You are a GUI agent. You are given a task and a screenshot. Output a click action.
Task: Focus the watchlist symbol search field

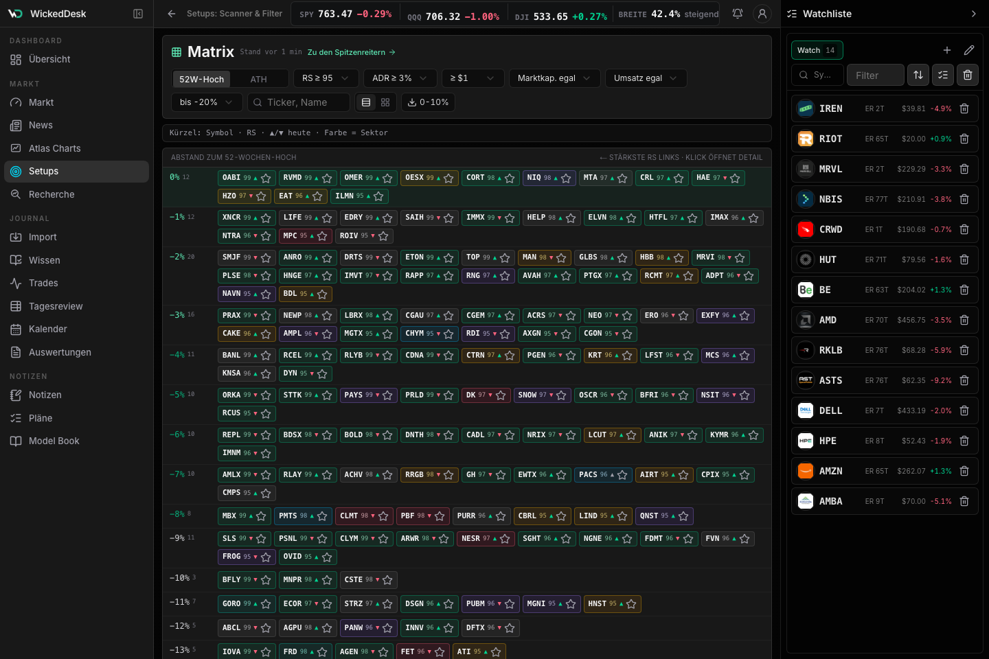click(817, 75)
